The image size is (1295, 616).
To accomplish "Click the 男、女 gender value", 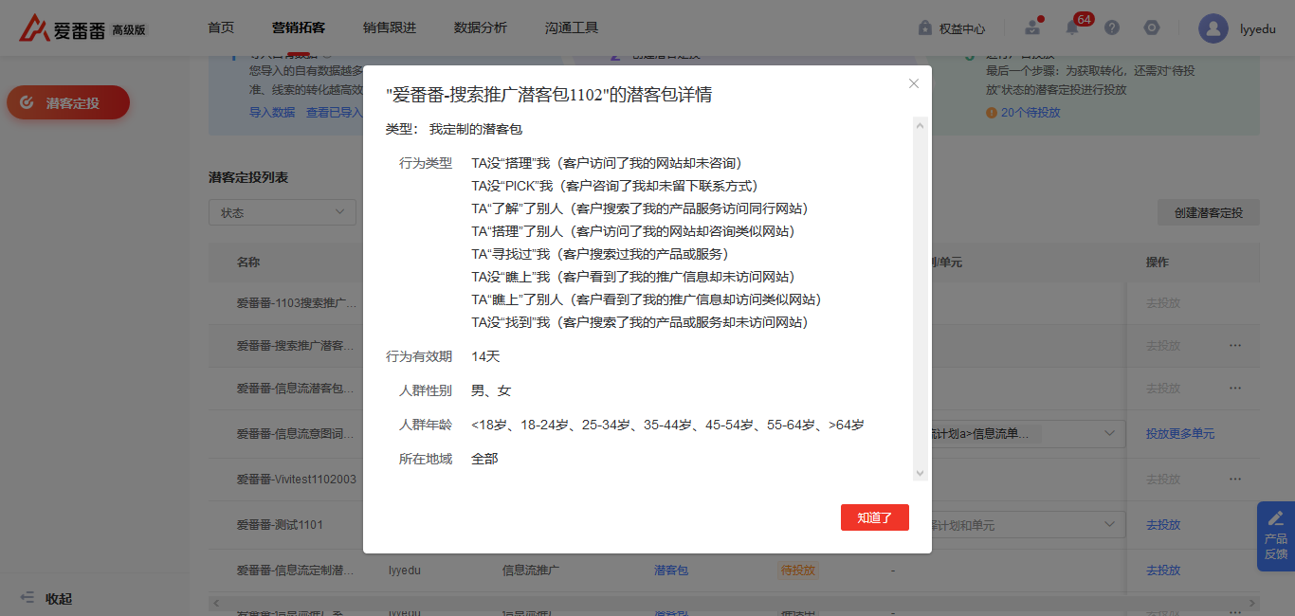I will coord(491,390).
